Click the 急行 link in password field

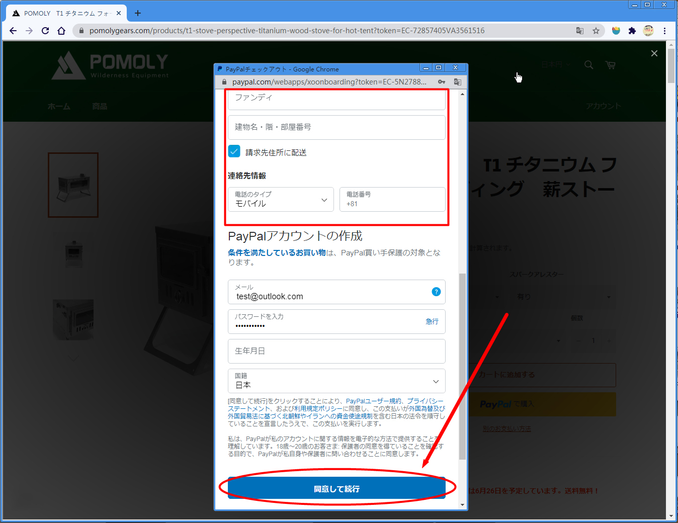pos(432,321)
